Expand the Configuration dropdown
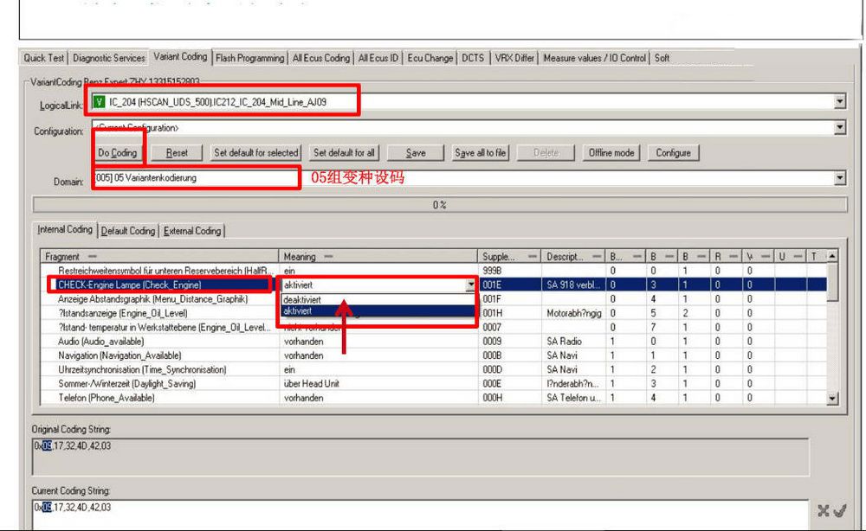The width and height of the screenshot is (866, 531). [839, 128]
